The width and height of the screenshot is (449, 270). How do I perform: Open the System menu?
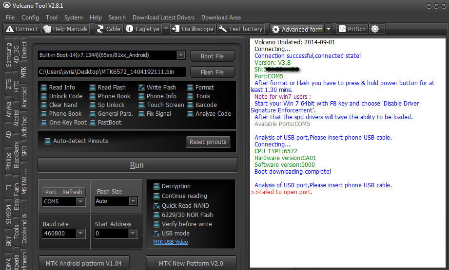[73, 18]
